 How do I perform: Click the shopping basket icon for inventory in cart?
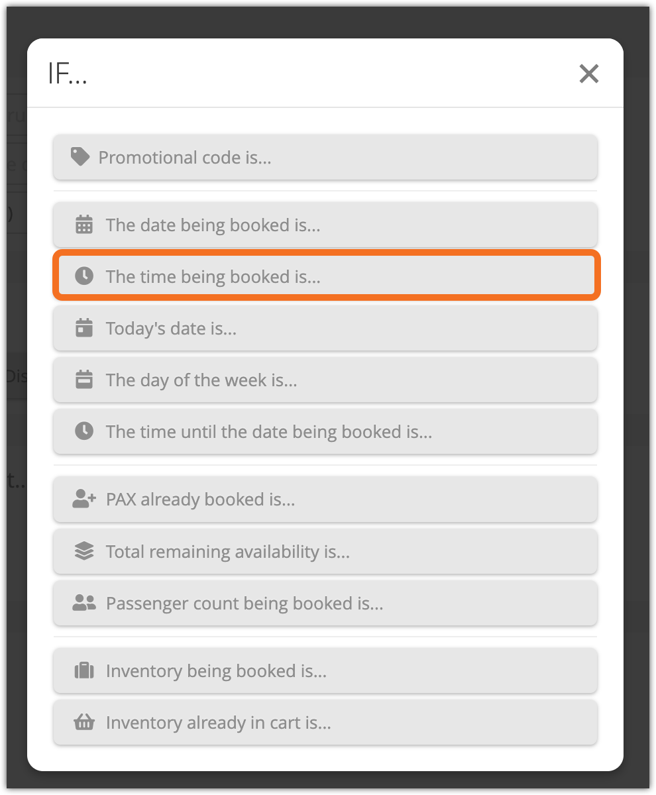[84, 722]
